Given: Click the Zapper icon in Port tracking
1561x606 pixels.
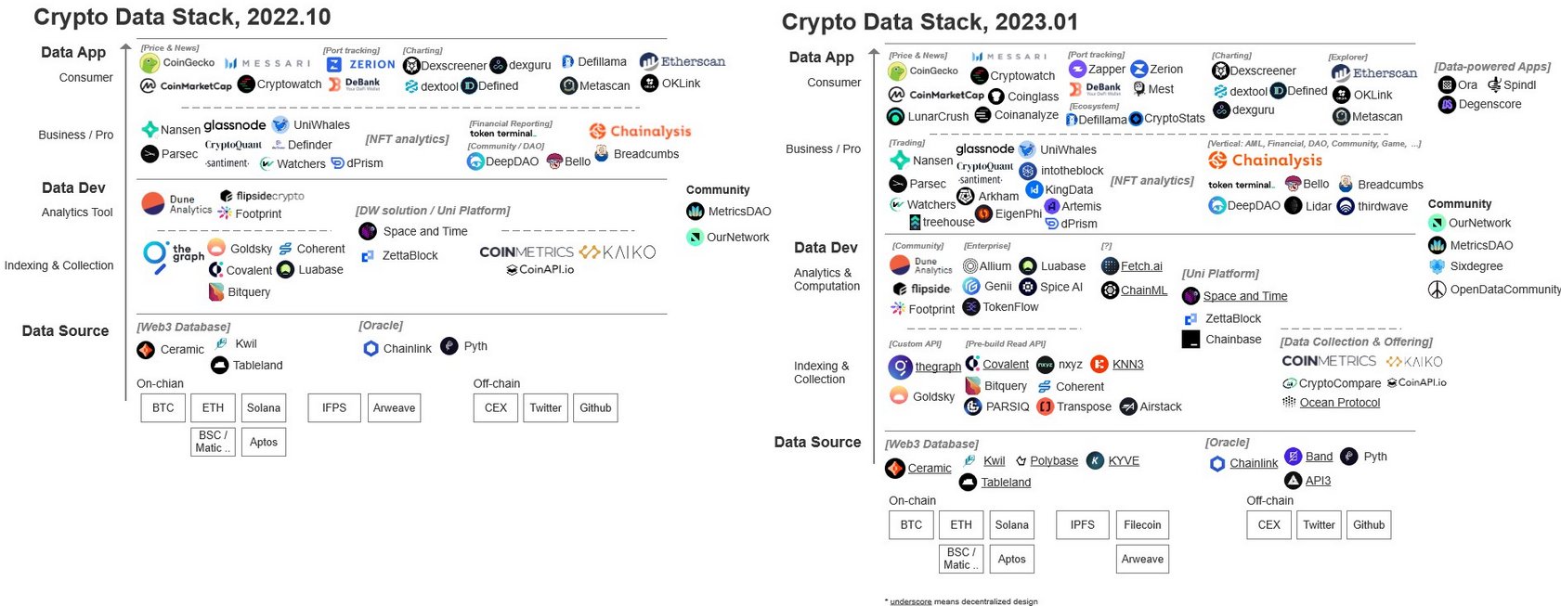Looking at the screenshot, I should pyautogui.click(x=1077, y=69).
